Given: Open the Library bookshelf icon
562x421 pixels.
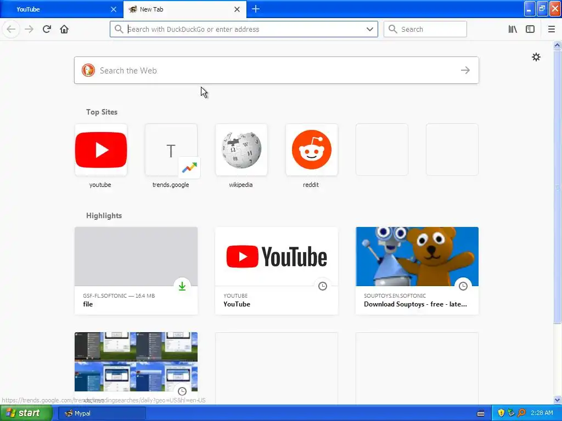Looking at the screenshot, I should click(x=513, y=30).
